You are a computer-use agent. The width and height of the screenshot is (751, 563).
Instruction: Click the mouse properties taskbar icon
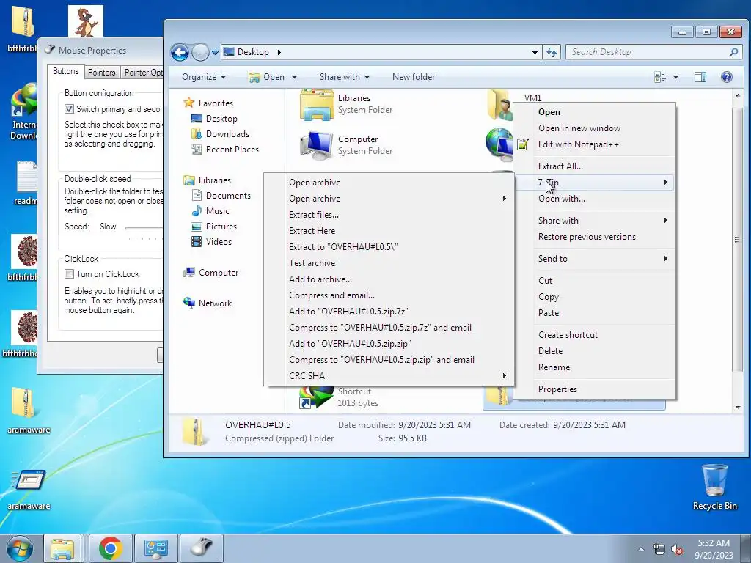tap(202, 548)
